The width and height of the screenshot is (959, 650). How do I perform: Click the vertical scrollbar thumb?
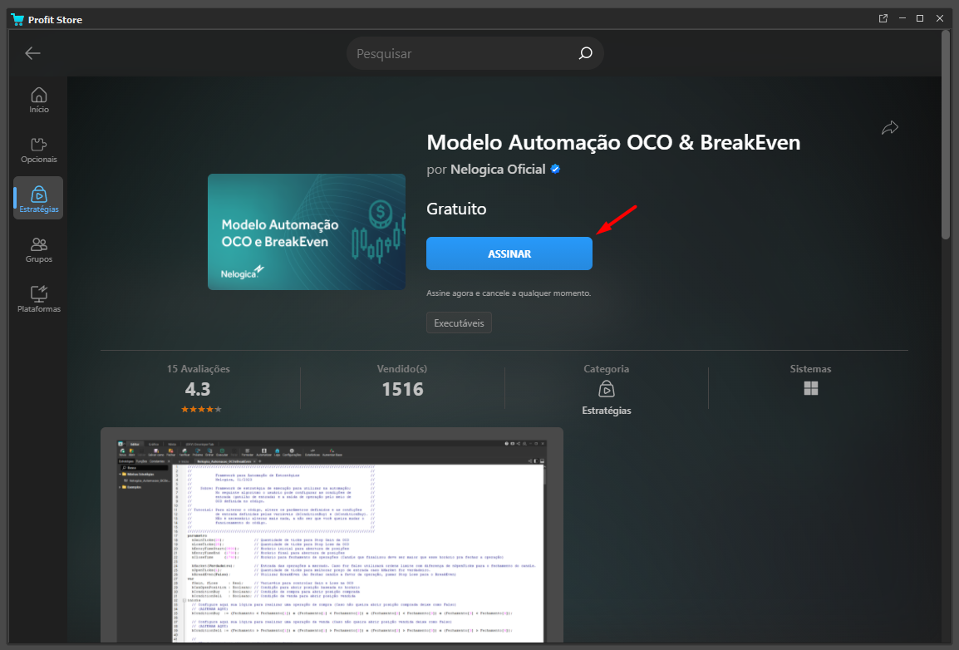point(946,134)
